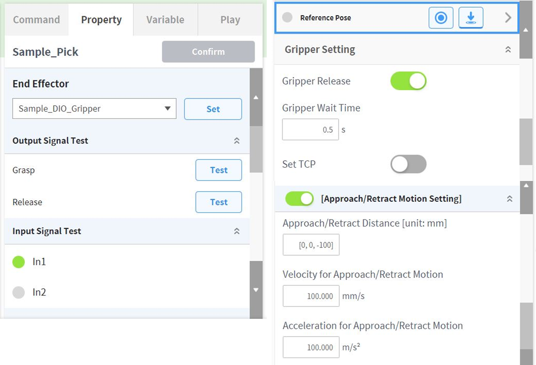Enable the Set TCP toggle
Image resolution: width=536 pixels, height=365 pixels.
[x=408, y=164]
